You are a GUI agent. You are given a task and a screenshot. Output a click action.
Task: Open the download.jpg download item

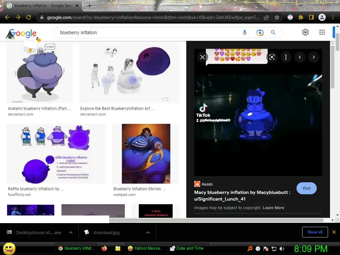(x=104, y=232)
